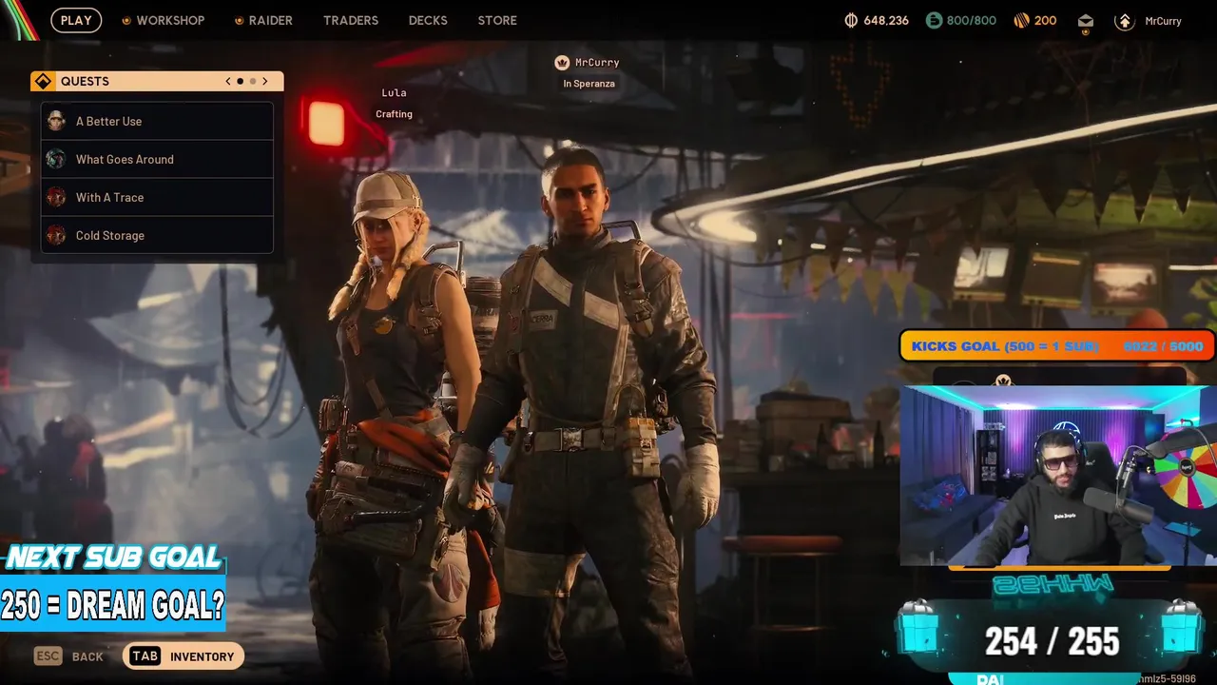
Task: Click Cold Storage quest giver portrait
Action: 56,235
